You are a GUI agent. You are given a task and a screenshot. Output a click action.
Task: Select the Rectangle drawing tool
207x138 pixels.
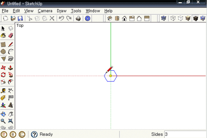tap(3, 45)
